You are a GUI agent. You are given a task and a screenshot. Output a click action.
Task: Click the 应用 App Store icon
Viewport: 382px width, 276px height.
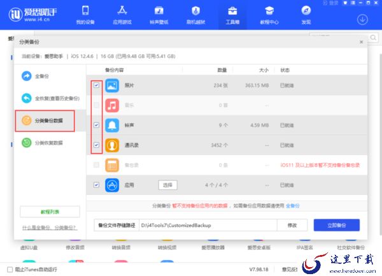pyautogui.click(x=112, y=185)
